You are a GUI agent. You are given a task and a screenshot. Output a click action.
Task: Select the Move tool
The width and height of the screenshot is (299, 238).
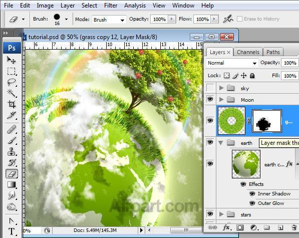click(11, 60)
